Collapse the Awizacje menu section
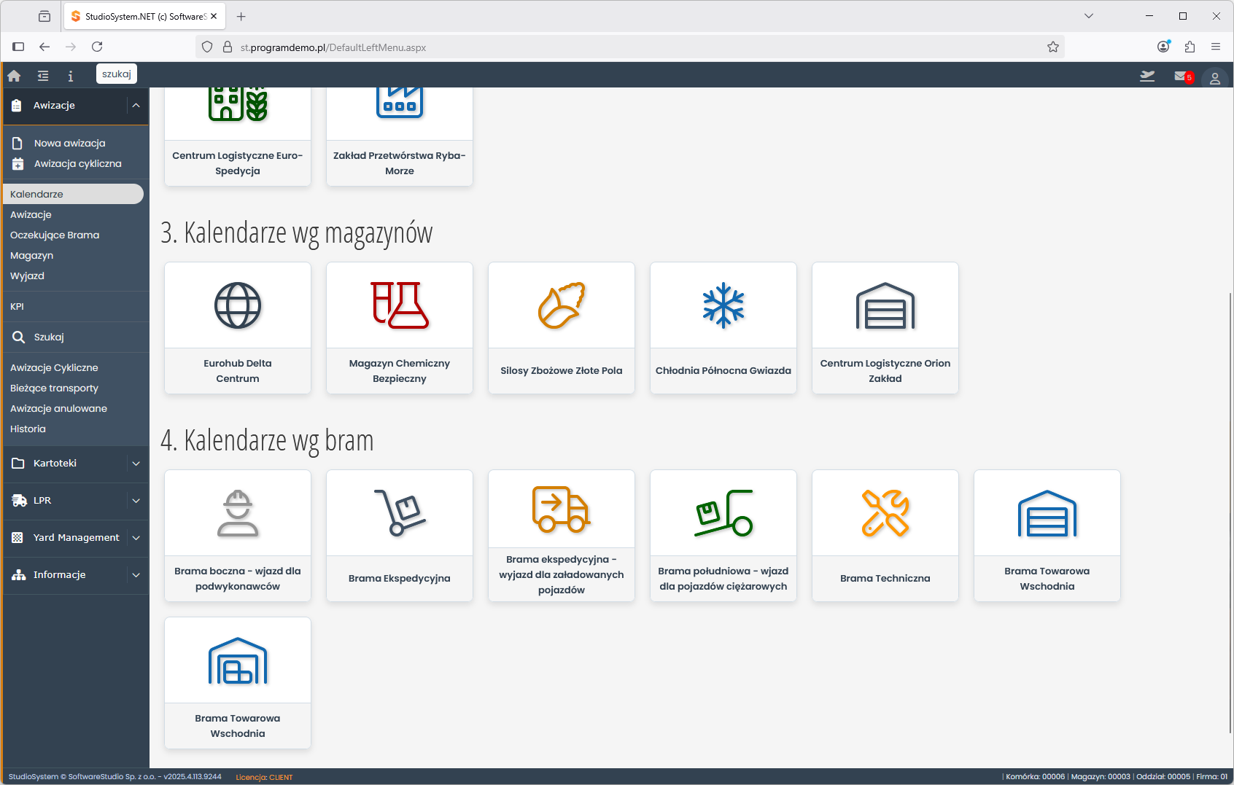Image resolution: width=1234 pixels, height=785 pixels. pos(136,106)
